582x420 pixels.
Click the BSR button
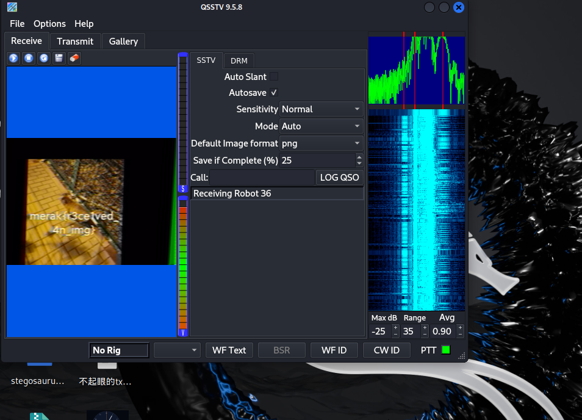(x=282, y=350)
